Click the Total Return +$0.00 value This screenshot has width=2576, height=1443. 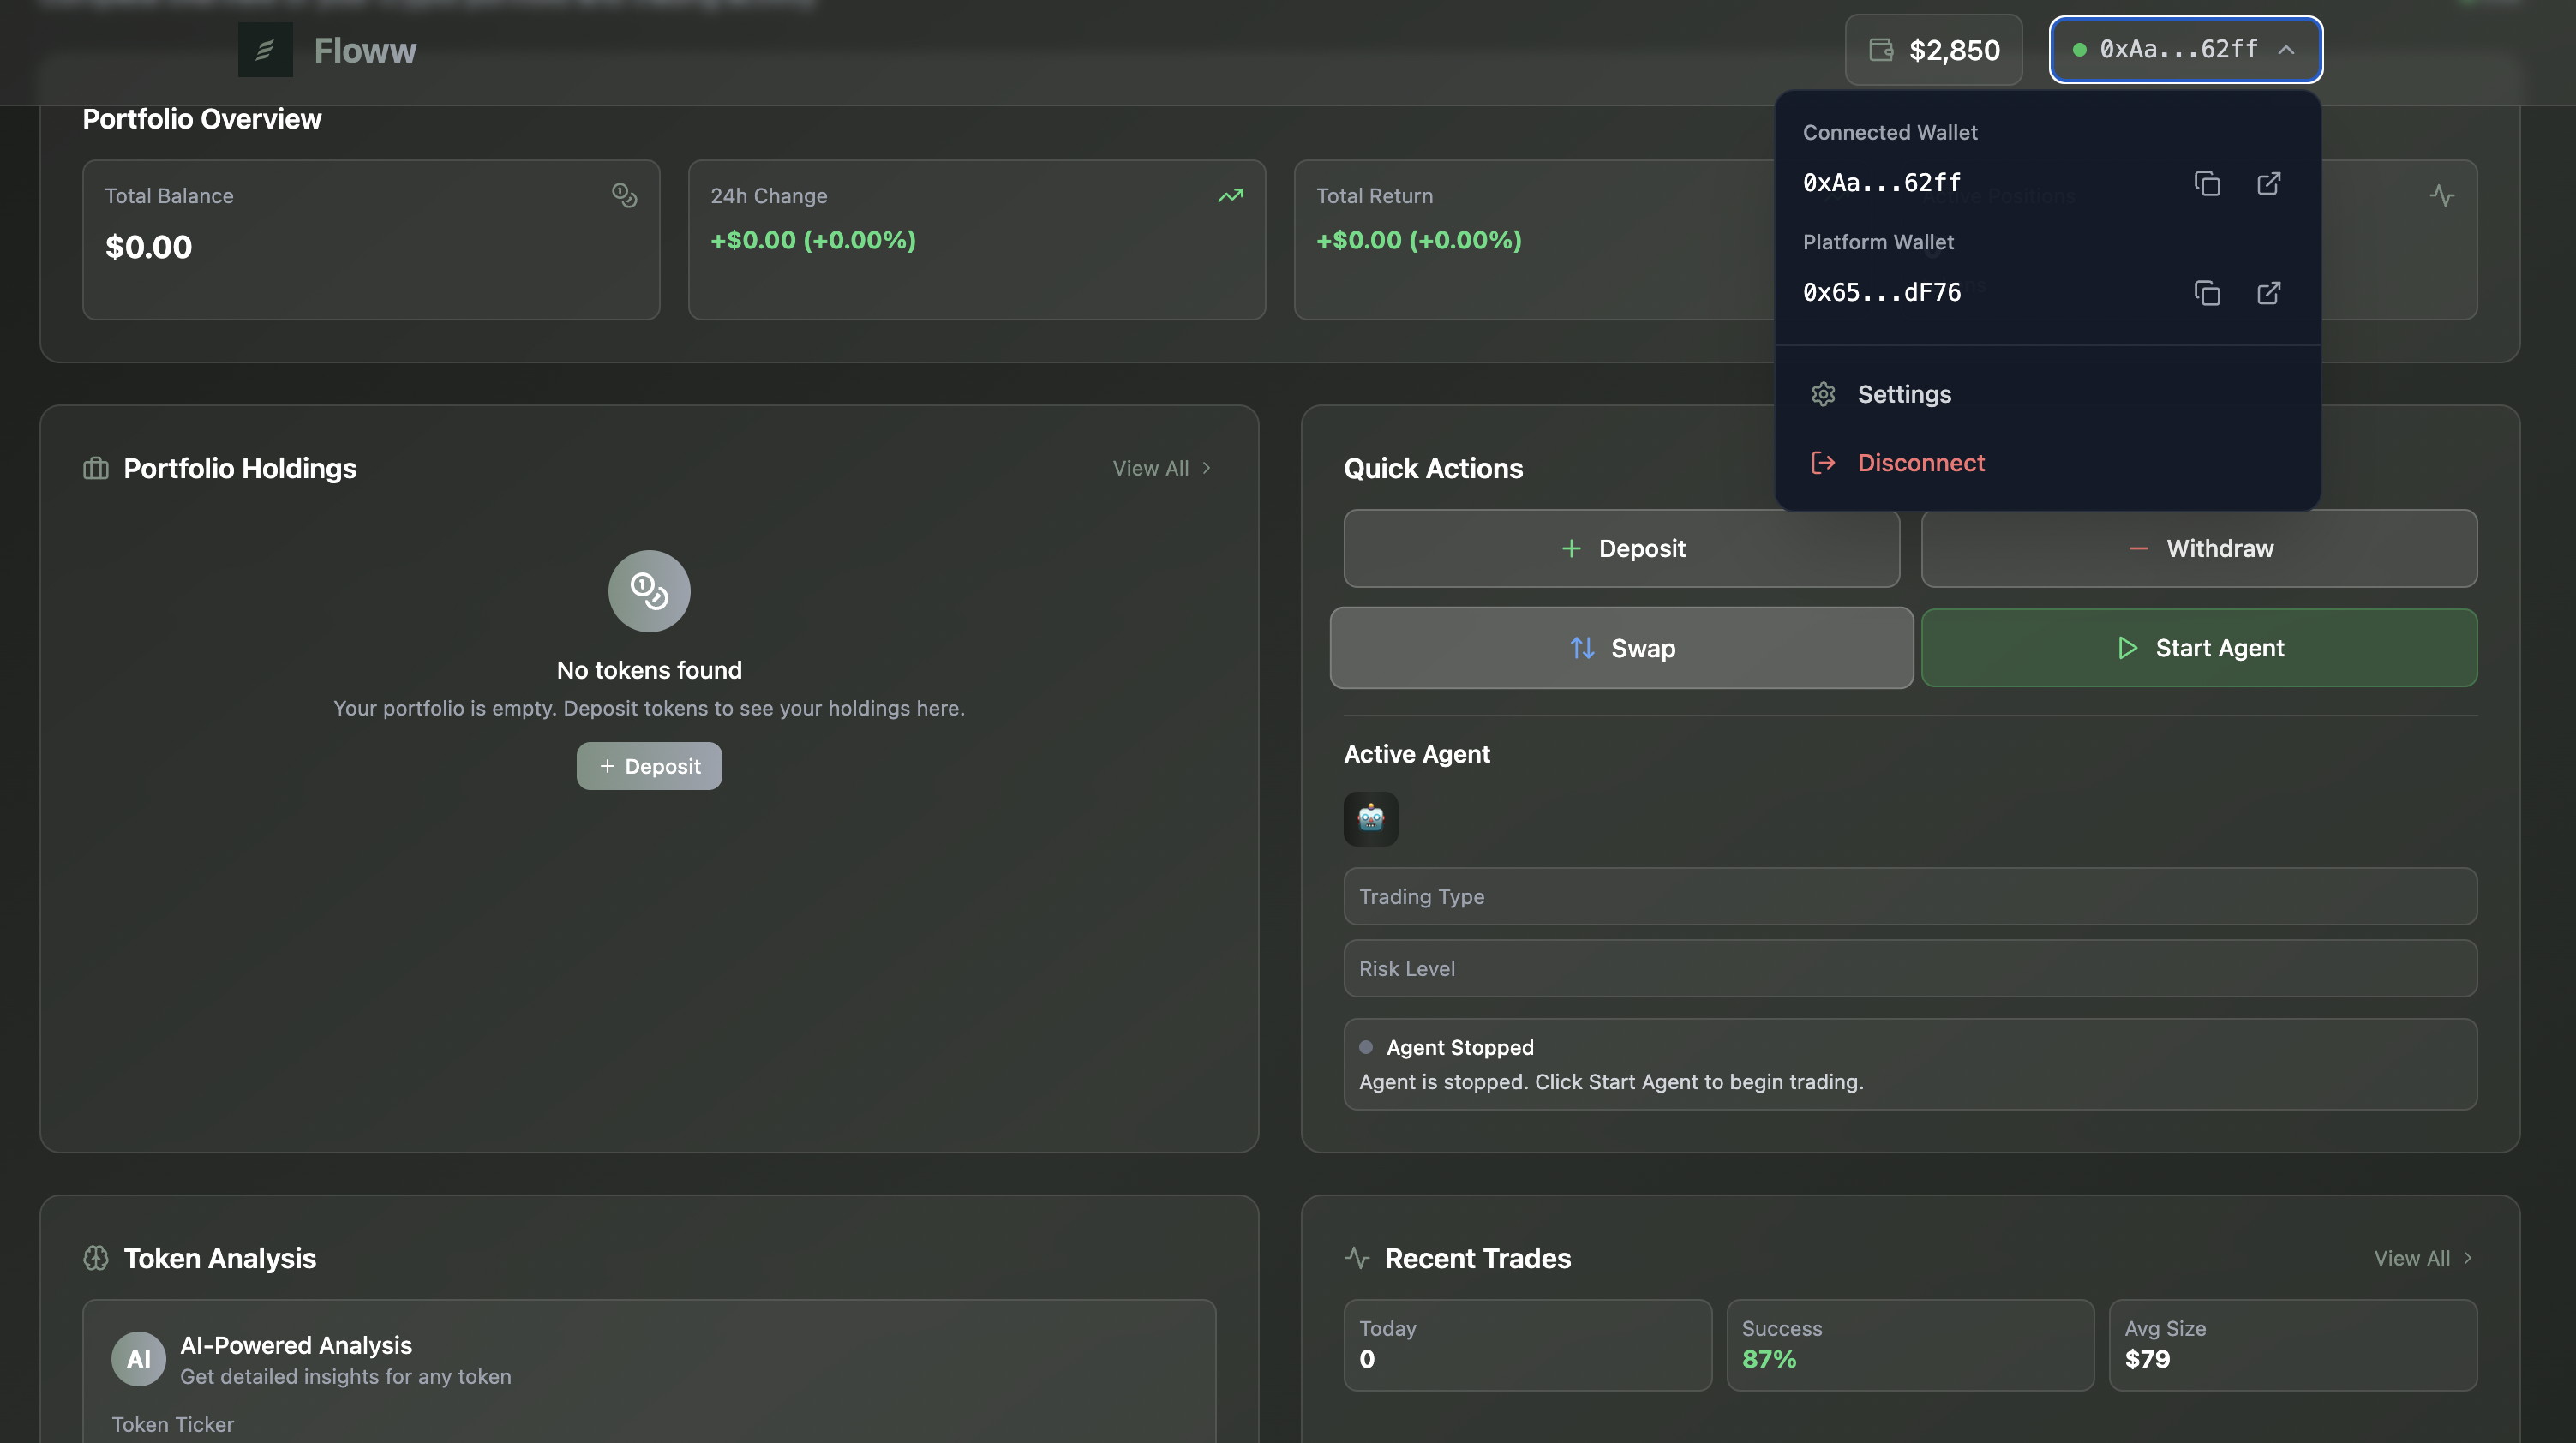point(1419,240)
